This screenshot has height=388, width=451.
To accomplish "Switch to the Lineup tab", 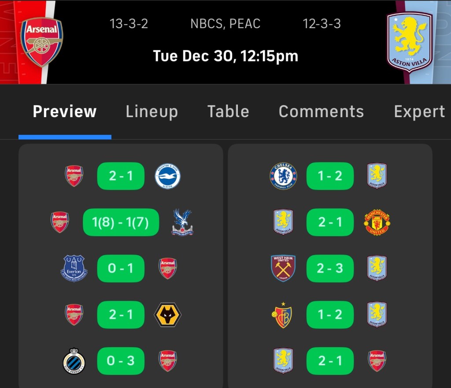I will [x=152, y=111].
